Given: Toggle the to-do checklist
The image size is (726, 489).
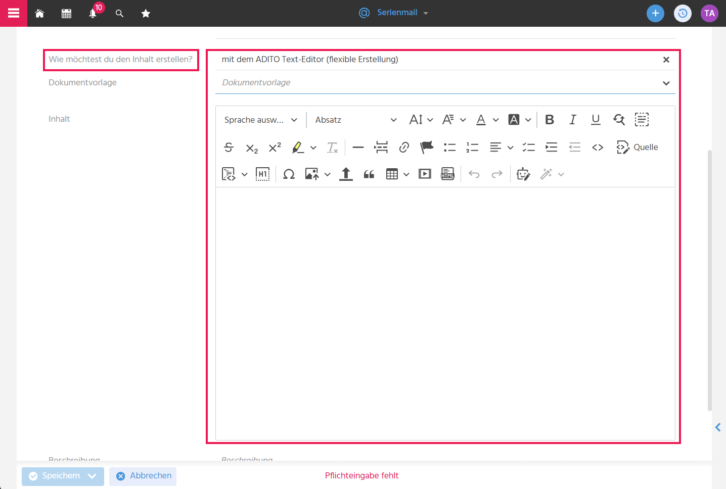Looking at the screenshot, I should pos(529,147).
